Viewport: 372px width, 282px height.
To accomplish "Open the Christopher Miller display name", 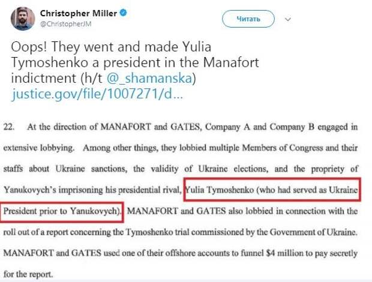I will pos(79,13).
